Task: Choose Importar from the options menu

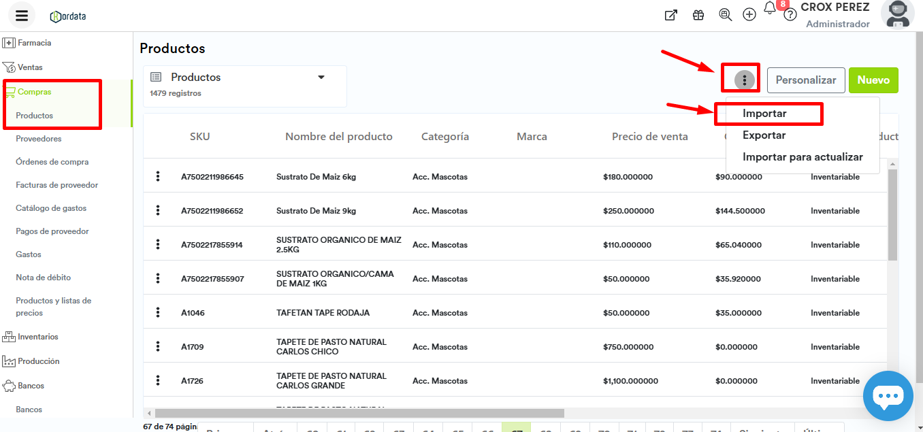Action: (x=764, y=114)
